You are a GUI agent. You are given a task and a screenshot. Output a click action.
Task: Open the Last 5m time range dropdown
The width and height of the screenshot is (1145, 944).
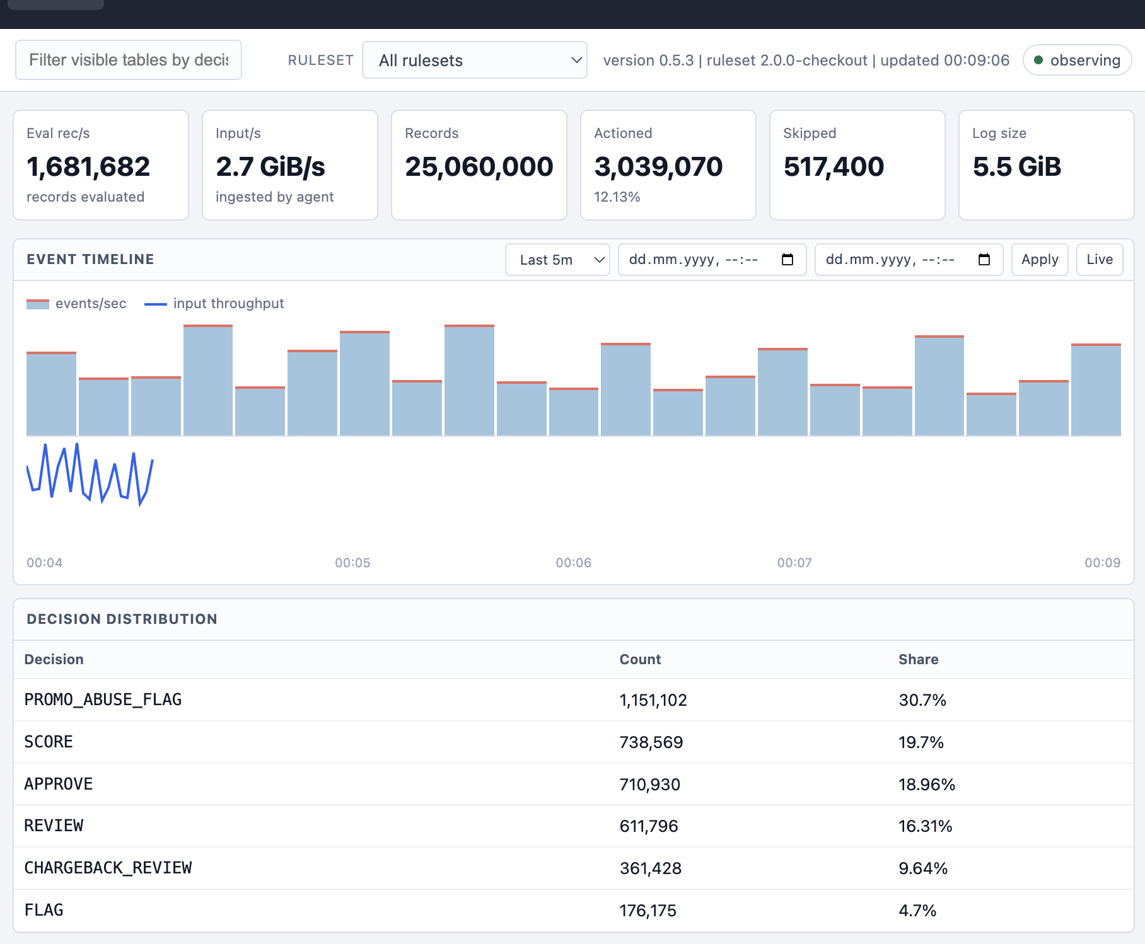(x=557, y=260)
